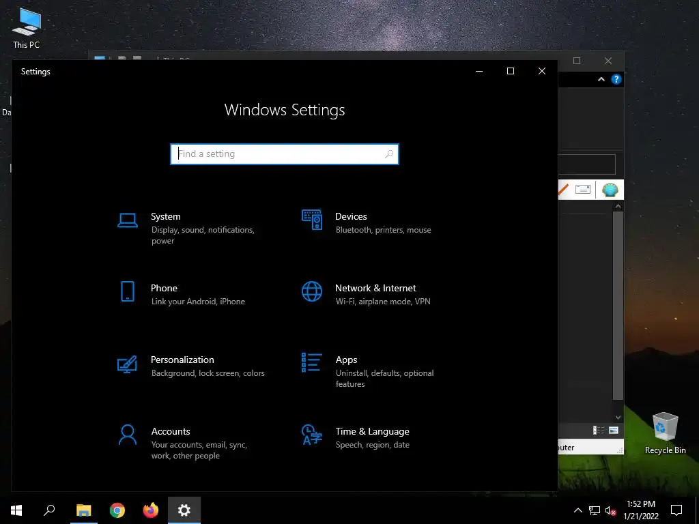Open File Explorer help via the blue question mark
699x524 pixels.
(x=616, y=79)
